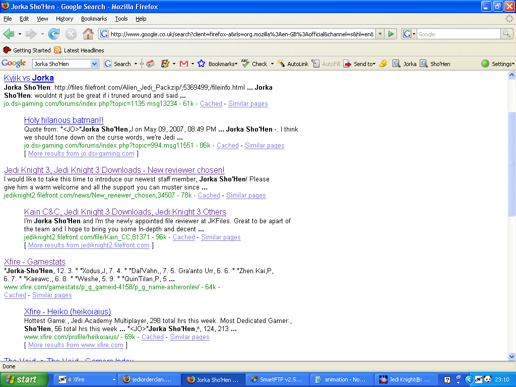Open Getting Started bookmark

(27, 50)
